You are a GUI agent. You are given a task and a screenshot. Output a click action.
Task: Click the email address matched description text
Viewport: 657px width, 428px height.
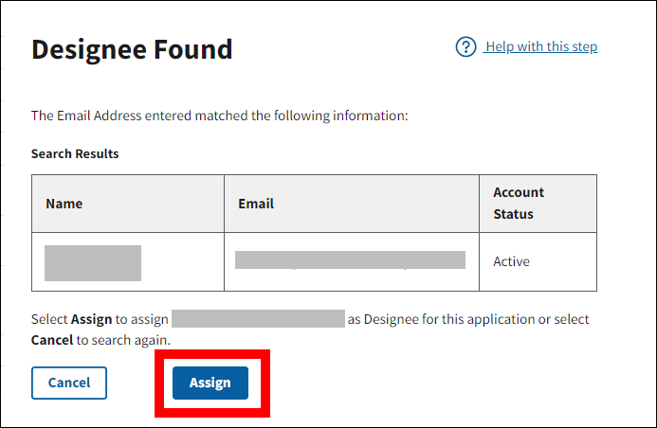point(219,116)
